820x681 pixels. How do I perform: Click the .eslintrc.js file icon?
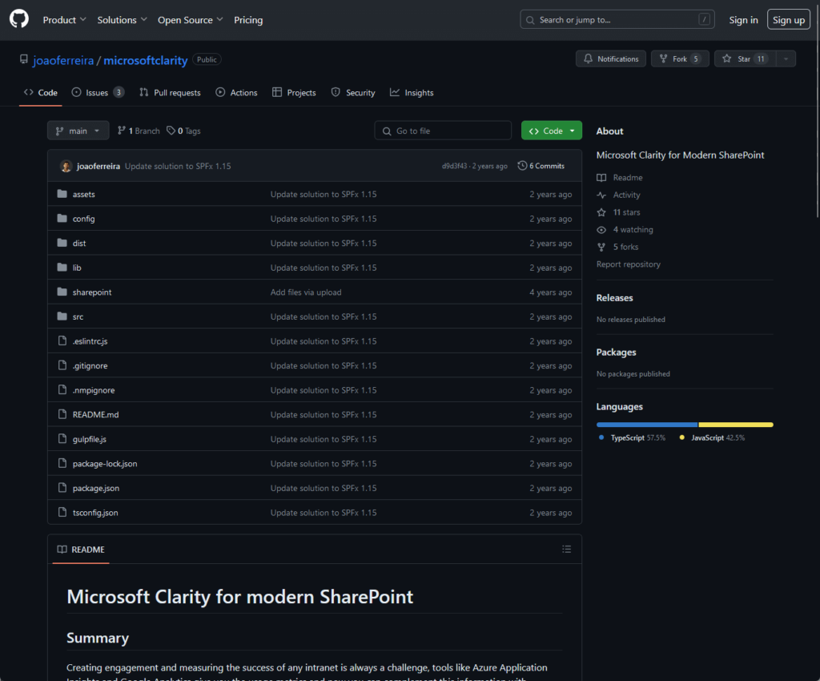point(62,341)
